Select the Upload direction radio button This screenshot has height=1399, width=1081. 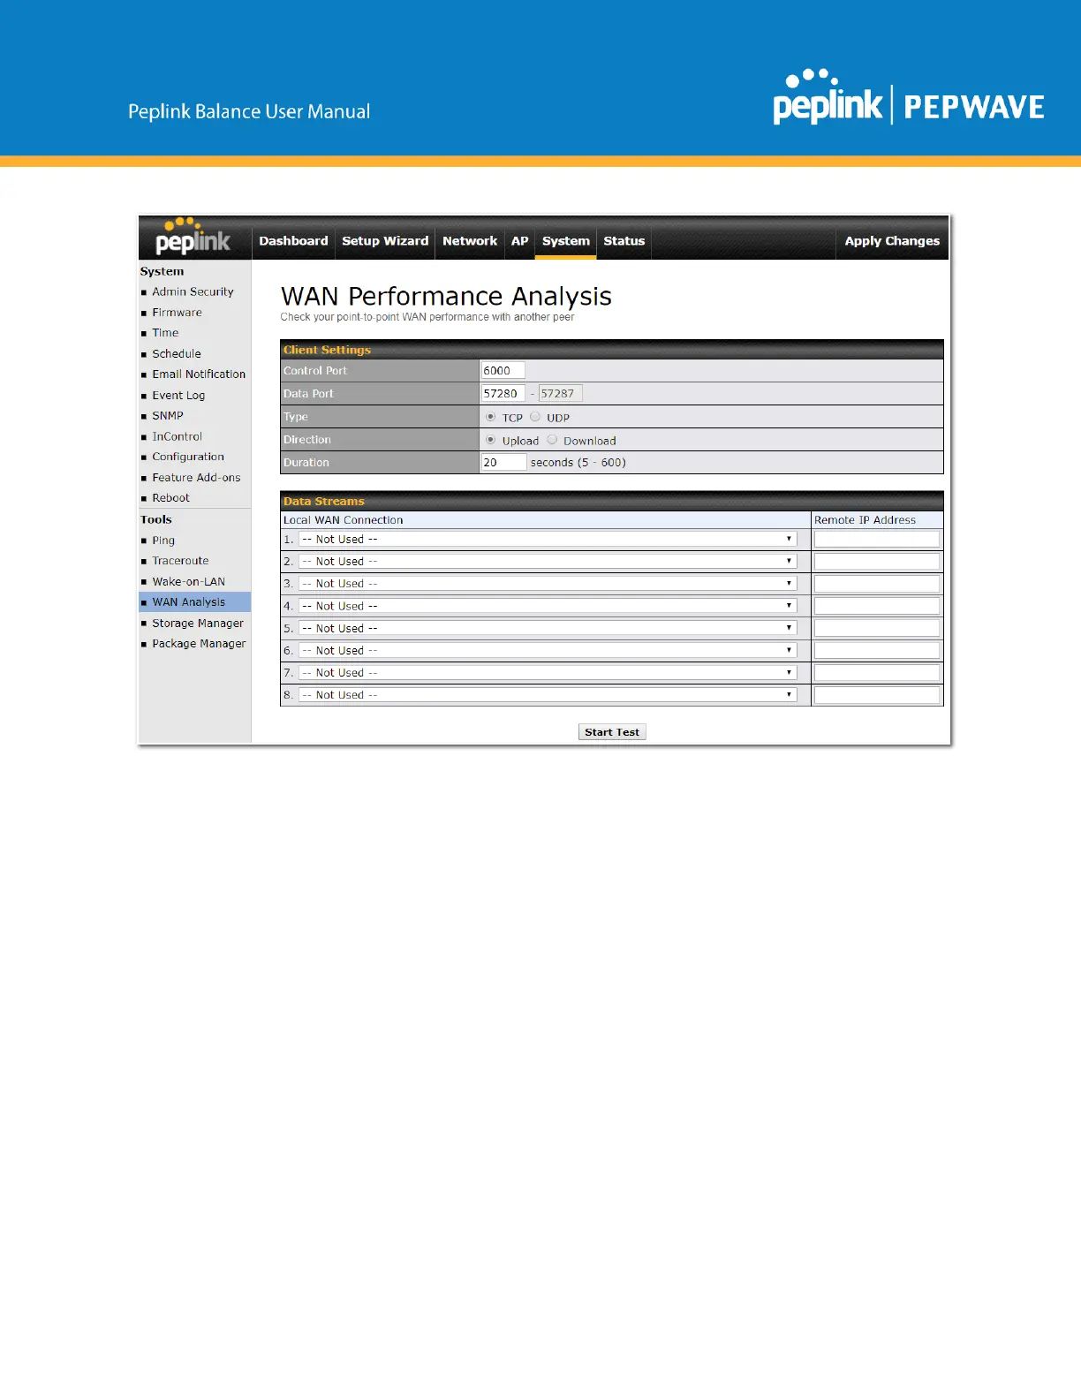click(x=490, y=440)
